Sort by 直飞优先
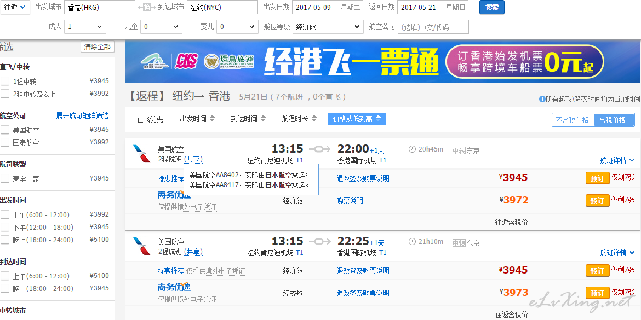The width and height of the screenshot is (641, 320). tap(150, 120)
